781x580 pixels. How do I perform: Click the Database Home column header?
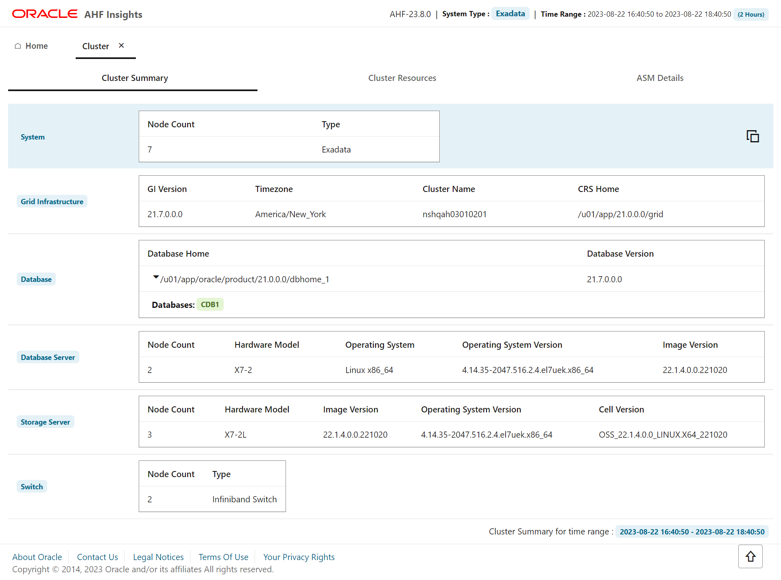178,254
